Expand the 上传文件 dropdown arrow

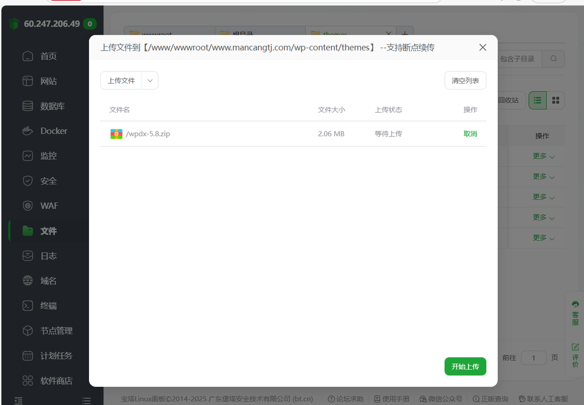150,80
